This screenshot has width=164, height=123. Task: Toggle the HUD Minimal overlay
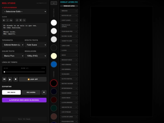(x=69, y=69)
